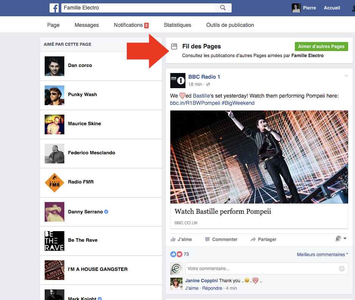The height and width of the screenshot is (300, 355).
Task: Open the Watch Bastille perform Pompeii headline
Action: [223, 211]
